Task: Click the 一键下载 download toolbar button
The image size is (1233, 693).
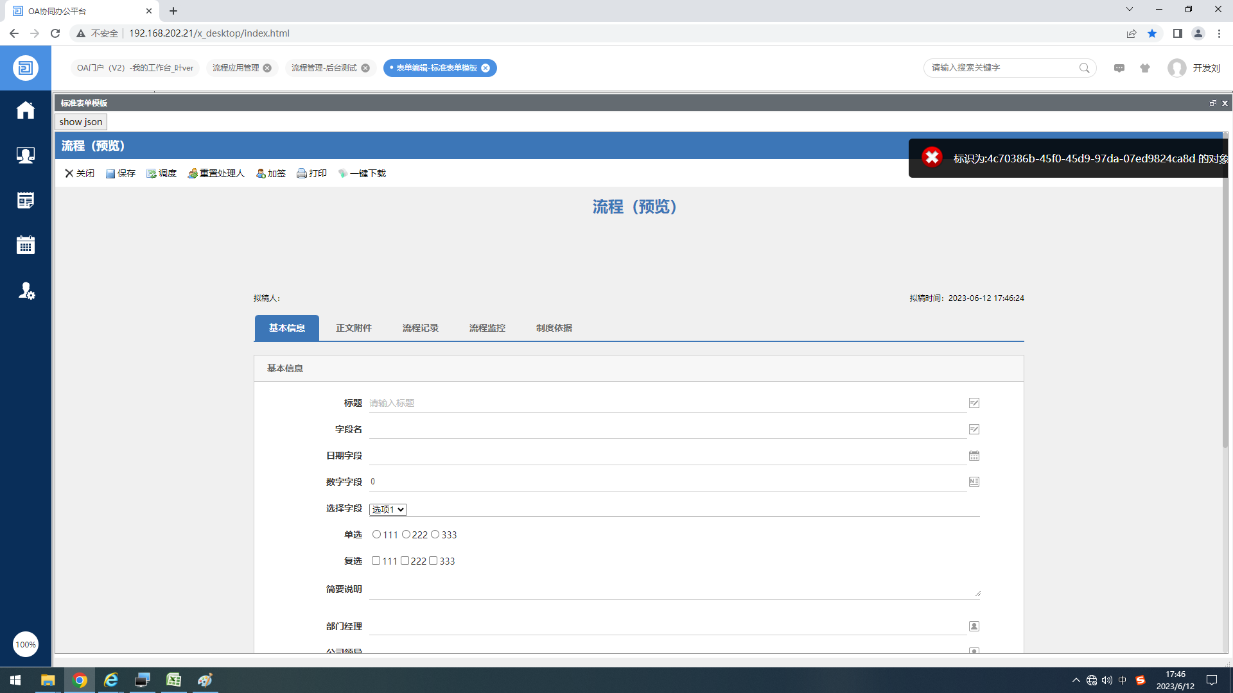Action: [362, 173]
